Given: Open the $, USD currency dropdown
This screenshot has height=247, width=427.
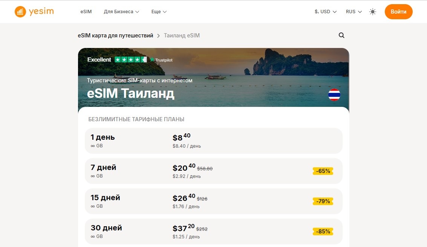Looking at the screenshot, I should tap(326, 12).
